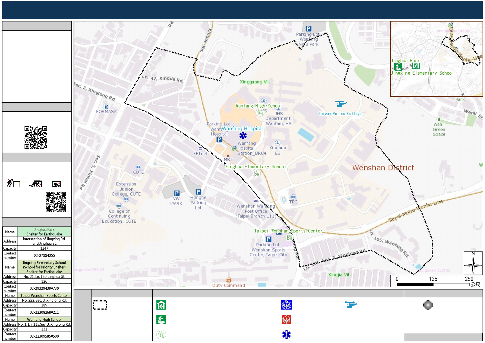This screenshot has width=485, height=343.
Task: Click the legend green running-person evacuation icon
Action: tap(161, 320)
